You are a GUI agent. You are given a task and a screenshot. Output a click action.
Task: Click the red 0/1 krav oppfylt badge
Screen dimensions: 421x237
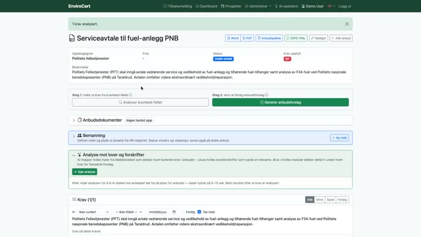(x=287, y=59)
